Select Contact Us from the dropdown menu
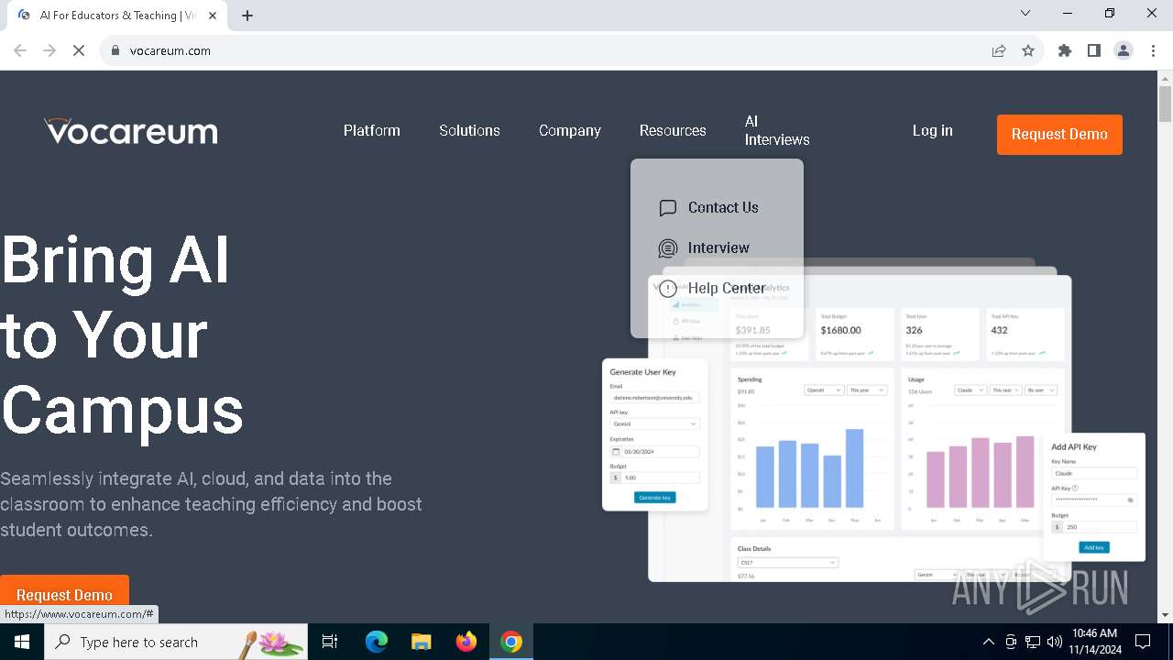The image size is (1173, 660). [x=723, y=207]
